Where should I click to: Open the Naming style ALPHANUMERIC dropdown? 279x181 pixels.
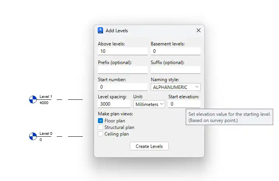pos(176,87)
